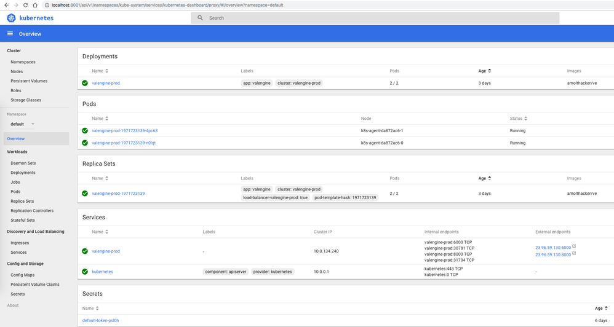The height and width of the screenshot is (327, 614).
Task: Open the default-token-psl0h secret
Action: (x=101, y=320)
